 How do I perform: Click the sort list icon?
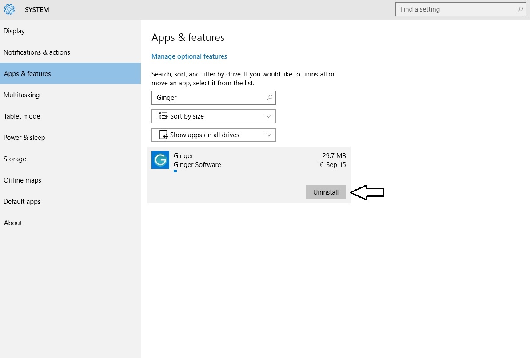(163, 116)
